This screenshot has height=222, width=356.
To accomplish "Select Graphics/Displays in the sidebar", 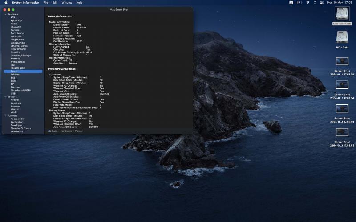I will tap(20, 55).
